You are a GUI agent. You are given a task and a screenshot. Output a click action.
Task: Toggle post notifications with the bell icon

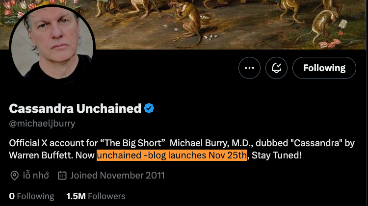[x=276, y=68]
